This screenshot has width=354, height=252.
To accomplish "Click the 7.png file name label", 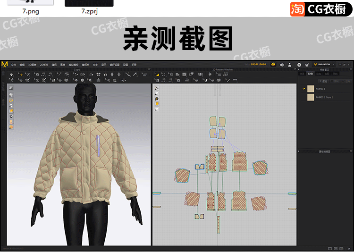I will (31, 11).
